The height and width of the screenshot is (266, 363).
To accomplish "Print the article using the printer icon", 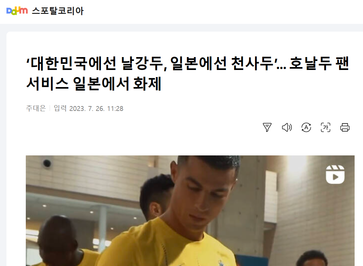I will (x=345, y=127).
